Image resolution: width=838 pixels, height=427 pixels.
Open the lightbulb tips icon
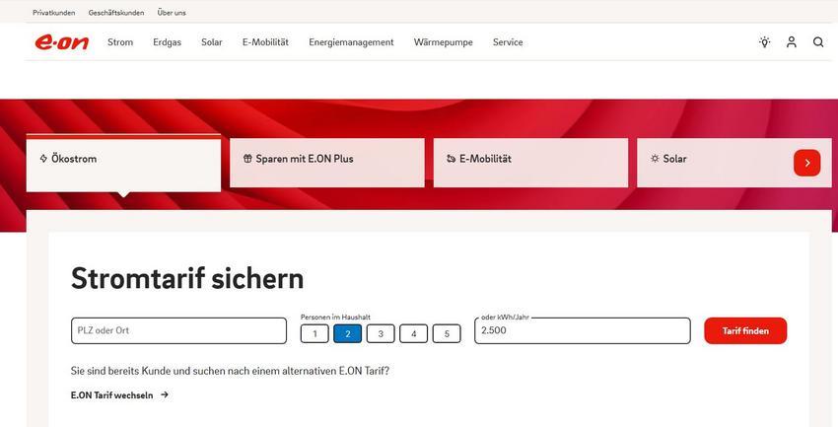[x=765, y=42]
